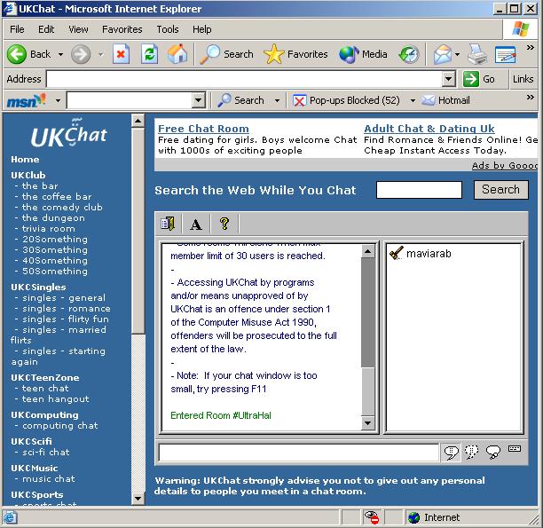Open the MSN logo dropdown arrow
This screenshot has height=528, width=543.
tap(59, 101)
